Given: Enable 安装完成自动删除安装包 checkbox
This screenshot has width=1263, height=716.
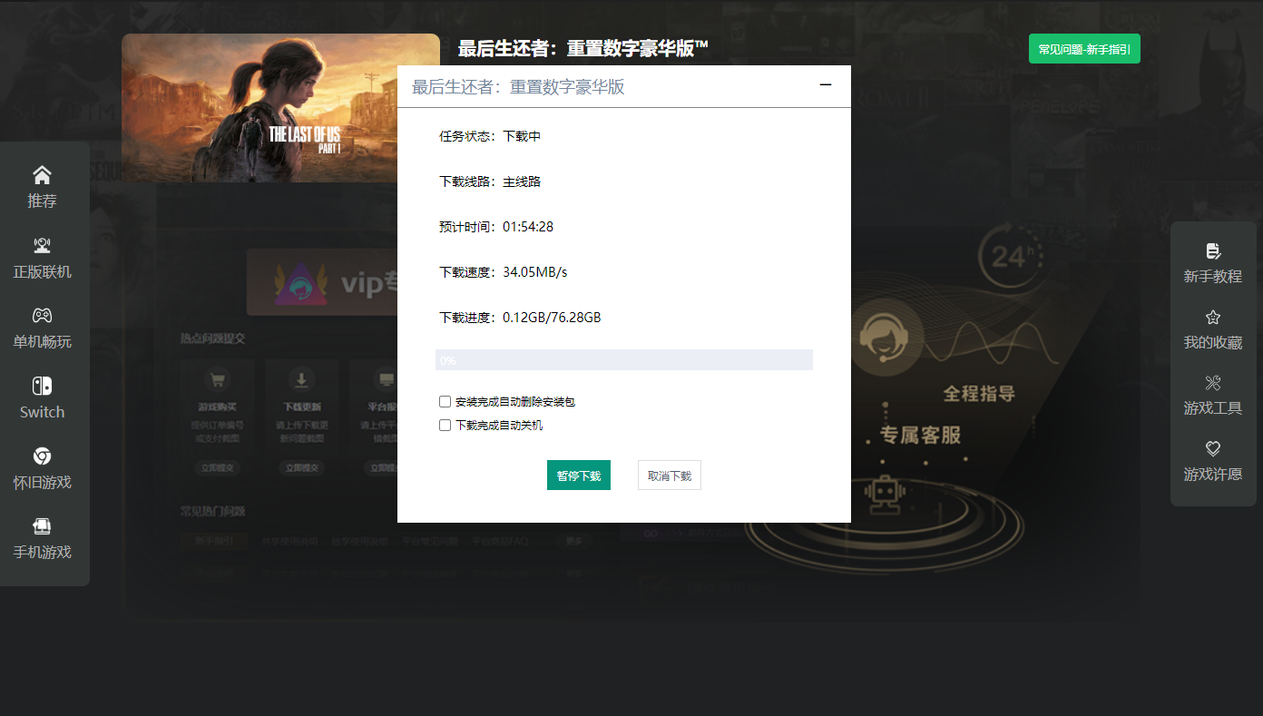Looking at the screenshot, I should click(445, 401).
